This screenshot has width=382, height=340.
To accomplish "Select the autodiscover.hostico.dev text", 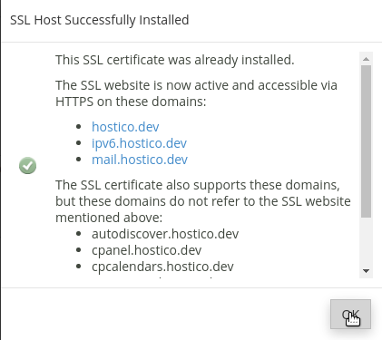I will 165,234.
